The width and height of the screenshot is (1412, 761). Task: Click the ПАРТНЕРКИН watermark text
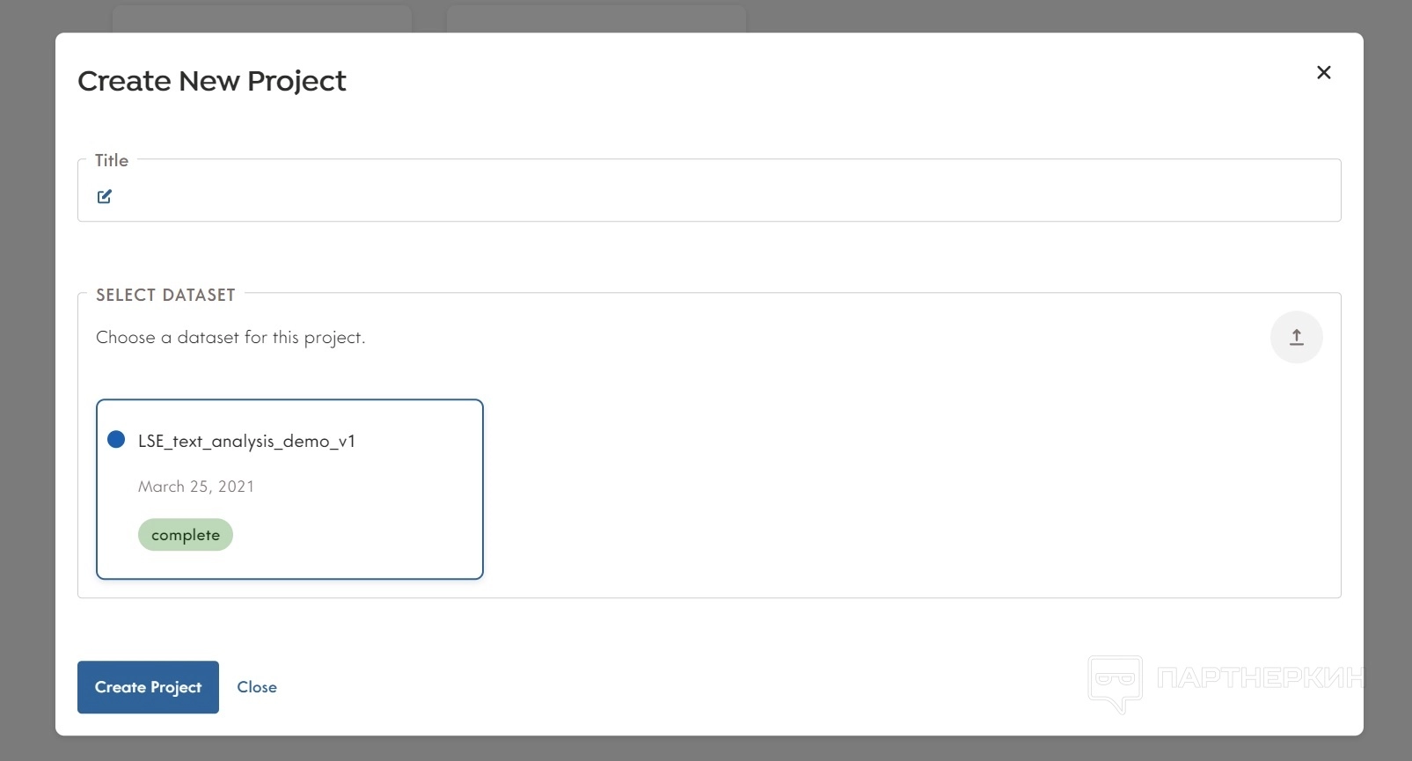point(1260,677)
